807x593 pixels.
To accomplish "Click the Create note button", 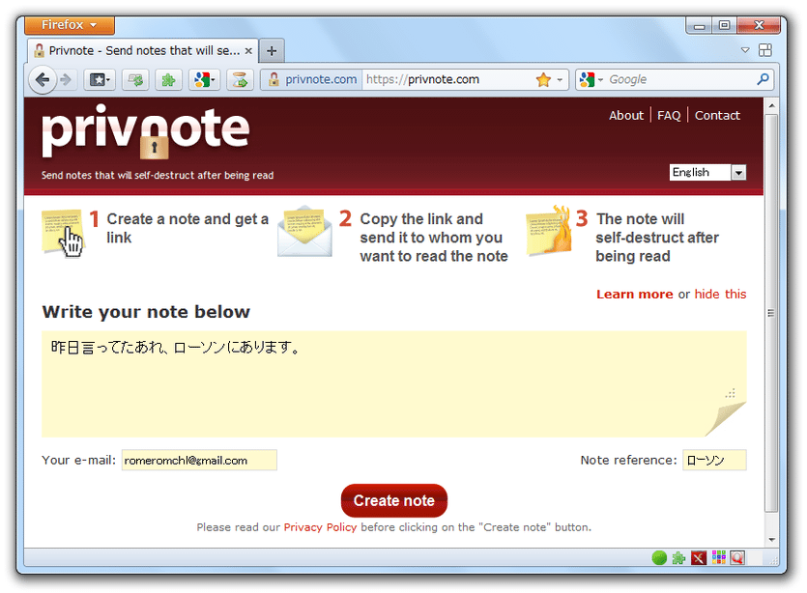I will pos(393,500).
